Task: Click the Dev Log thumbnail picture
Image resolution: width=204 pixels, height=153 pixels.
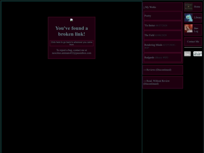Action: pos(189,28)
